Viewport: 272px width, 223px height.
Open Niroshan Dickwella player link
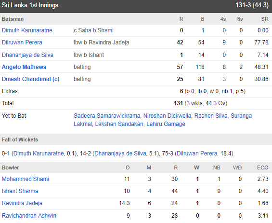point(167,116)
